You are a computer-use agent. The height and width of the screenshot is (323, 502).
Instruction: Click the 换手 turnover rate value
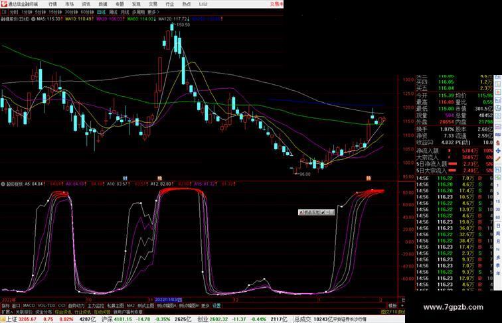point(447,129)
